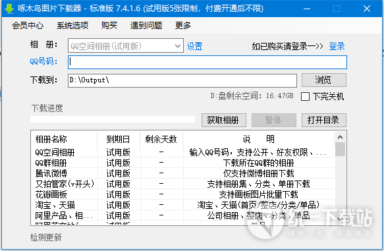This screenshot has width=384, height=251.
Task: Click the 到期日 column header
Action: tap(119, 139)
